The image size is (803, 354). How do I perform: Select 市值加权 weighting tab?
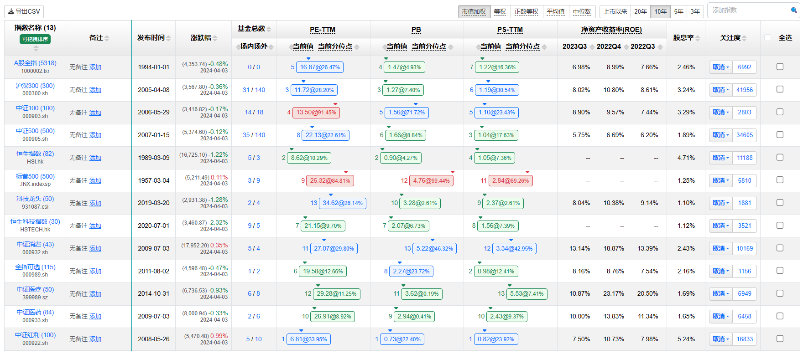(x=474, y=11)
